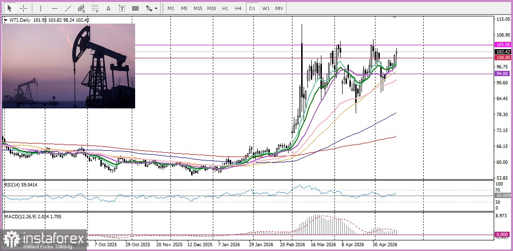Select the Fibonacci retracement tool

(x=95, y=8)
